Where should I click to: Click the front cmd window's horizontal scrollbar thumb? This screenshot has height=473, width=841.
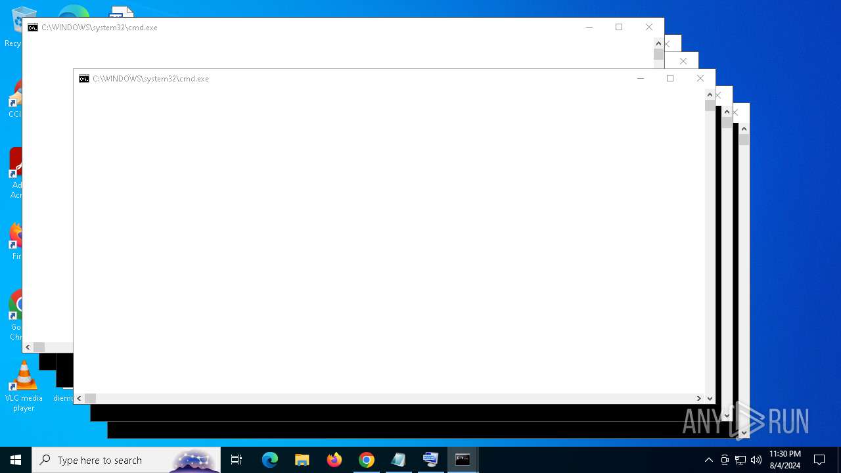click(x=90, y=398)
